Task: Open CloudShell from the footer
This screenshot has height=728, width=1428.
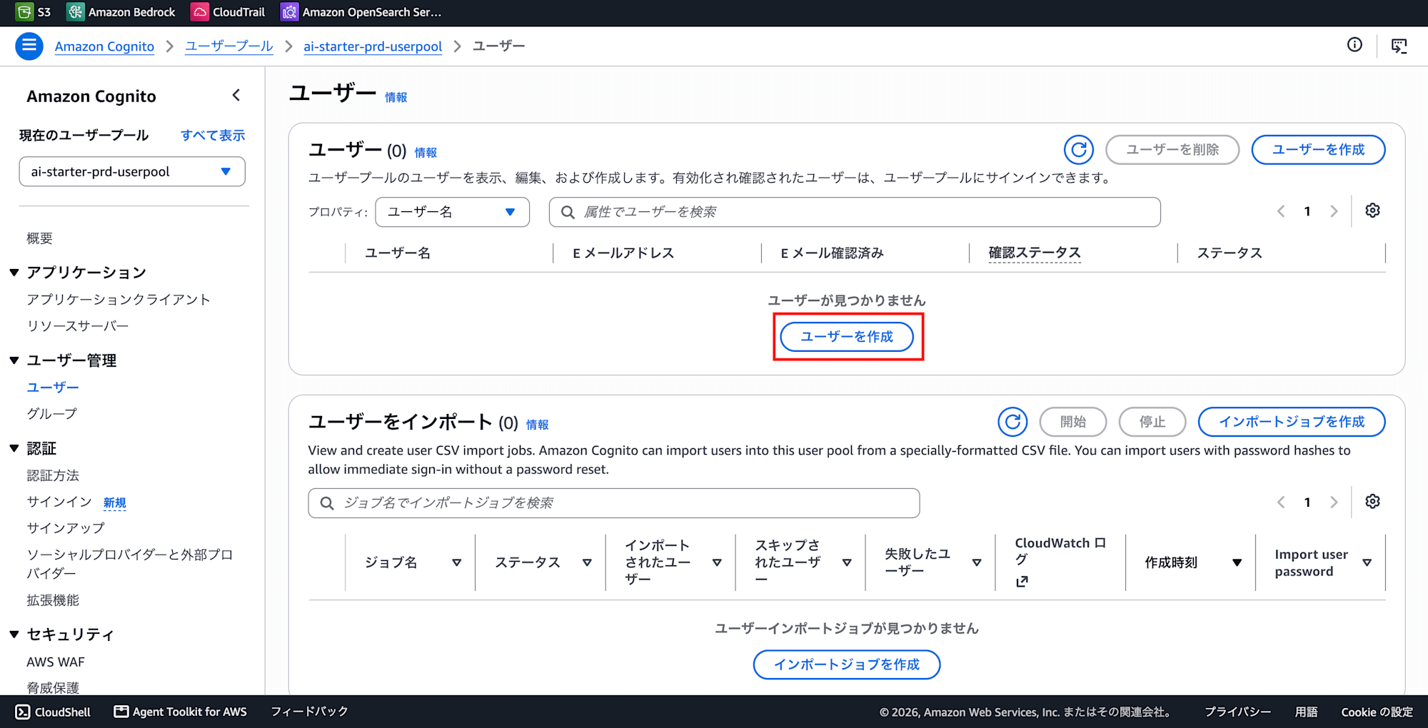Action: pyautogui.click(x=54, y=712)
